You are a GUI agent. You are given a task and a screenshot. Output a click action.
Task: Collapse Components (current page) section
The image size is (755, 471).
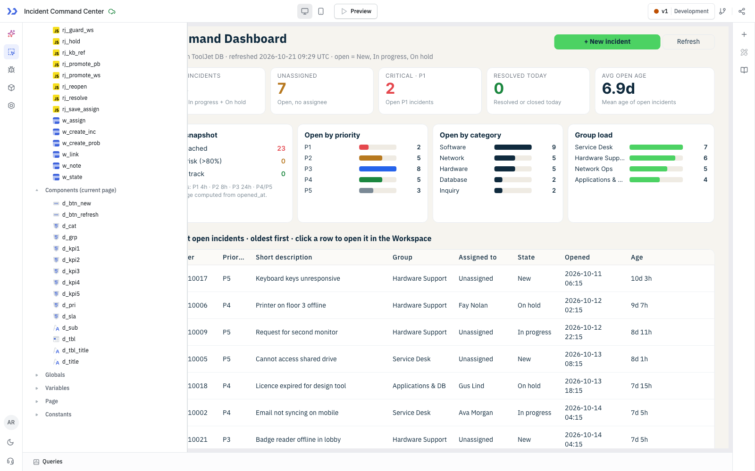point(37,190)
